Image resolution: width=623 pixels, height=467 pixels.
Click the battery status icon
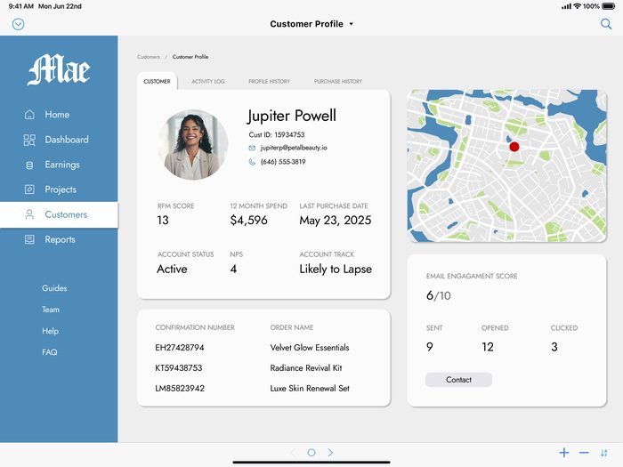tap(608, 6)
